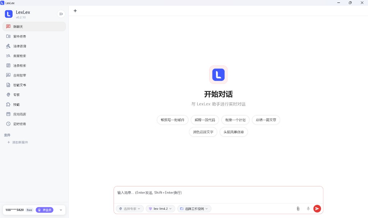Click the 润色这段文字 suggestion chip
The height and width of the screenshot is (218, 368).
(x=203, y=132)
